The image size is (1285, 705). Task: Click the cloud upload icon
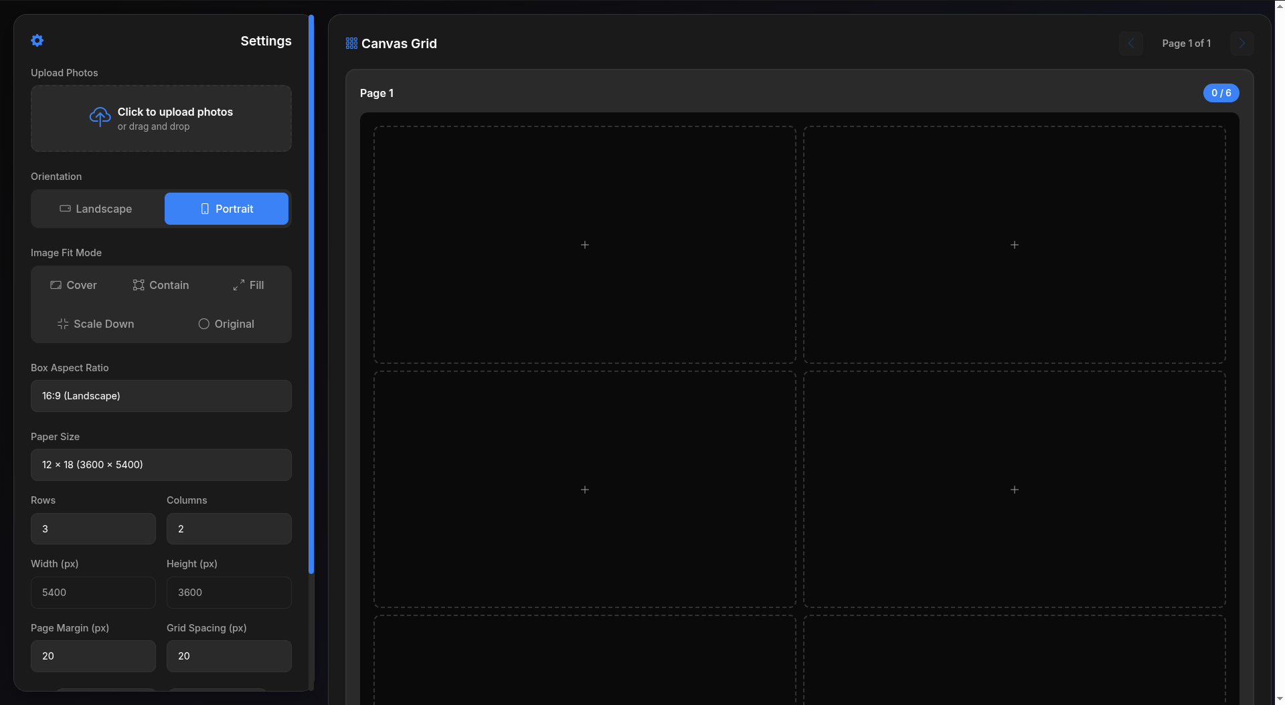100,118
